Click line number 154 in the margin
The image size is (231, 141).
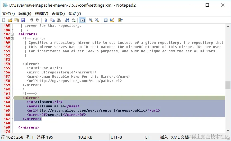tap(7, 64)
